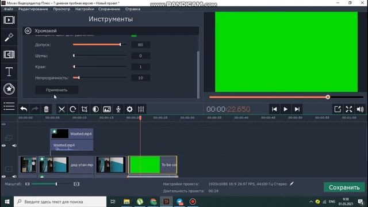Open Windows Start menu
Image resolution: width=368 pixels, height=207 pixels.
coord(7,202)
